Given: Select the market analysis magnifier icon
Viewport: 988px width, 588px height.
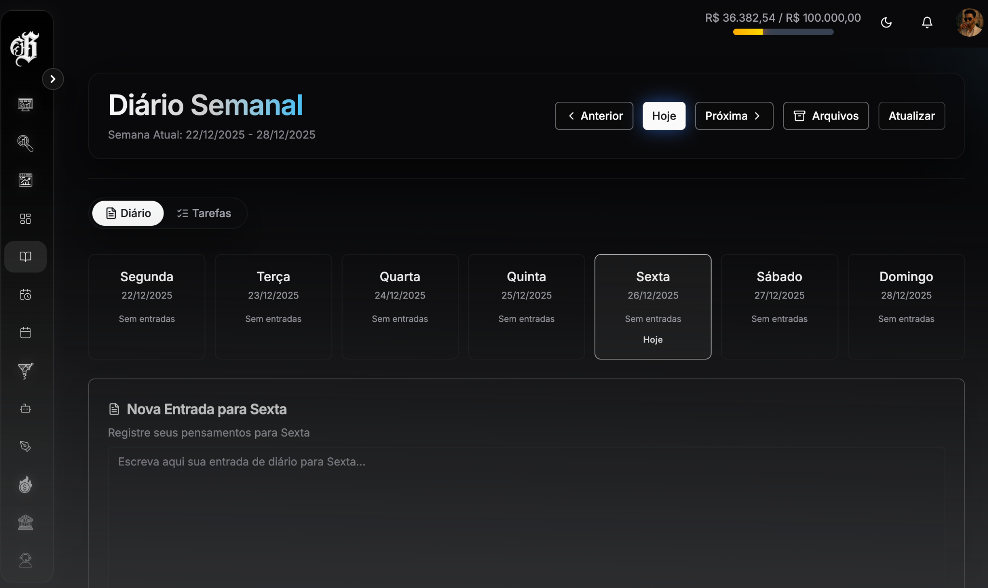Looking at the screenshot, I should [25, 143].
